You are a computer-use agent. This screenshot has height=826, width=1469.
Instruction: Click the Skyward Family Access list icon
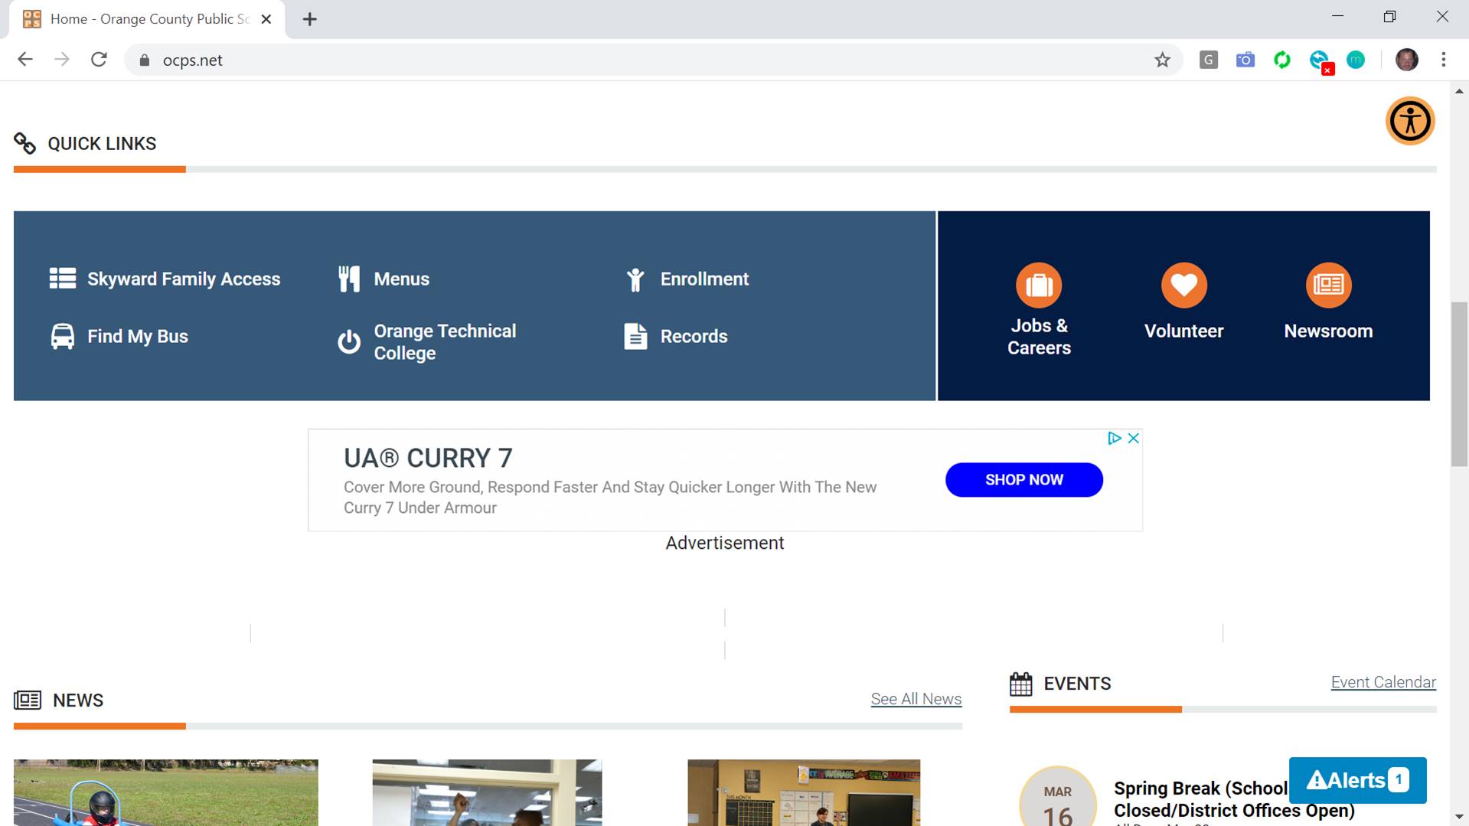63,278
